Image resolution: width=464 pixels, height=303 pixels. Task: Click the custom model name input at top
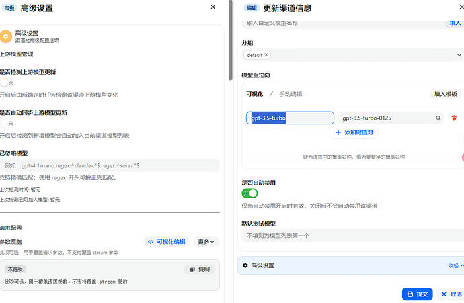tap(343, 24)
